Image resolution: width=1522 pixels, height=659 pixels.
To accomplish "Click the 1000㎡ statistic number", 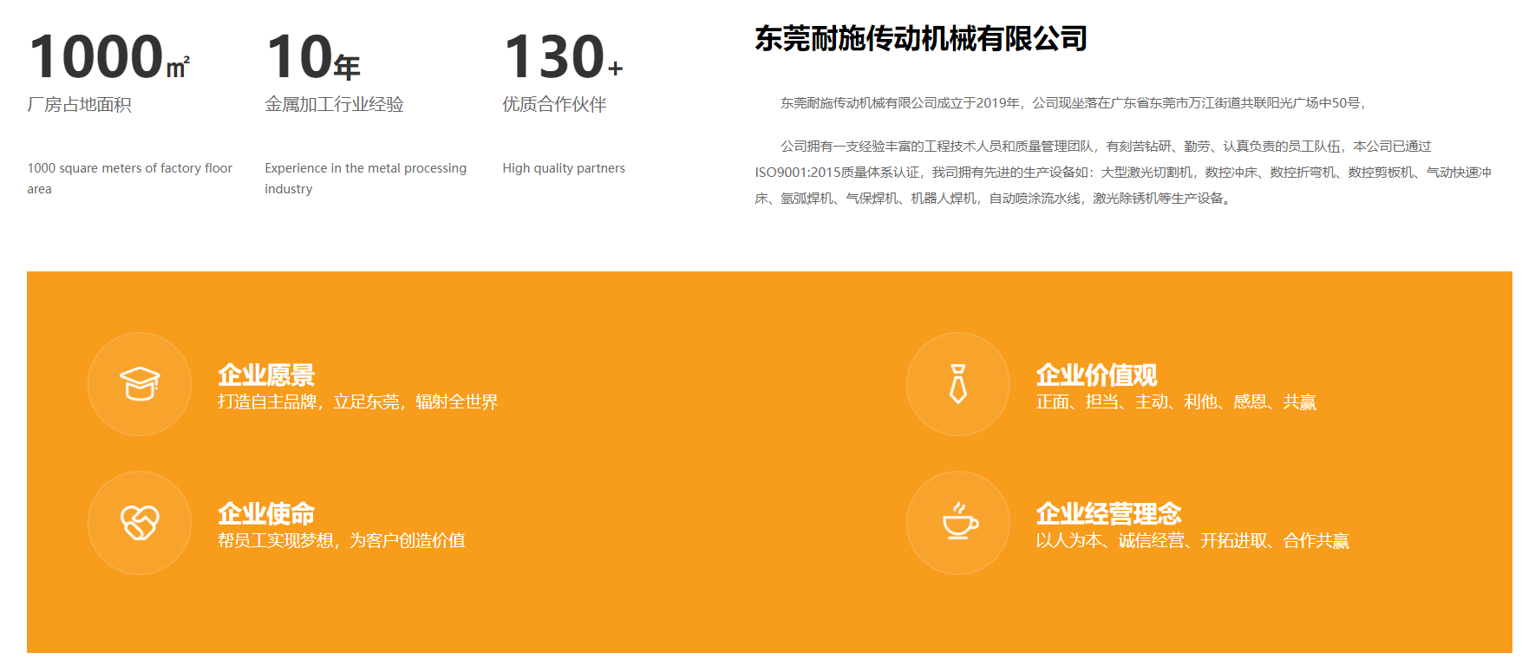I will tap(109, 57).
